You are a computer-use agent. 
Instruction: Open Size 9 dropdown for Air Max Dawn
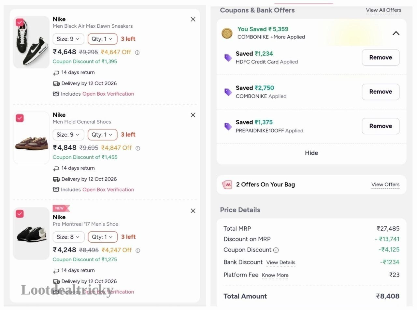[68, 39]
